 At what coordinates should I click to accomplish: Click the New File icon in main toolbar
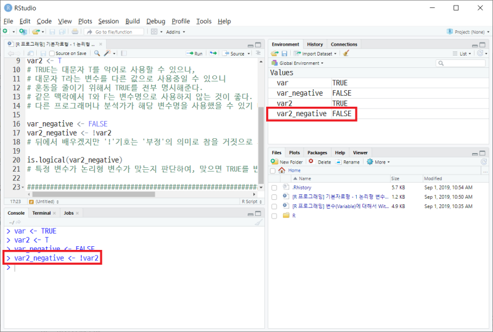[x=6, y=31]
